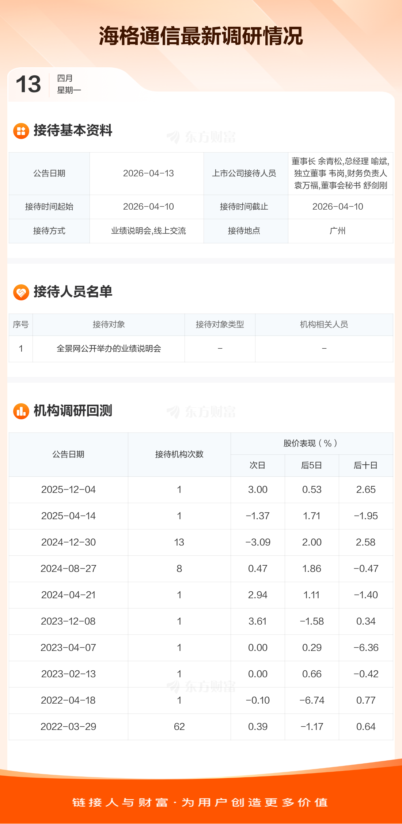Click the 接待地点 value 广州

coord(337,231)
